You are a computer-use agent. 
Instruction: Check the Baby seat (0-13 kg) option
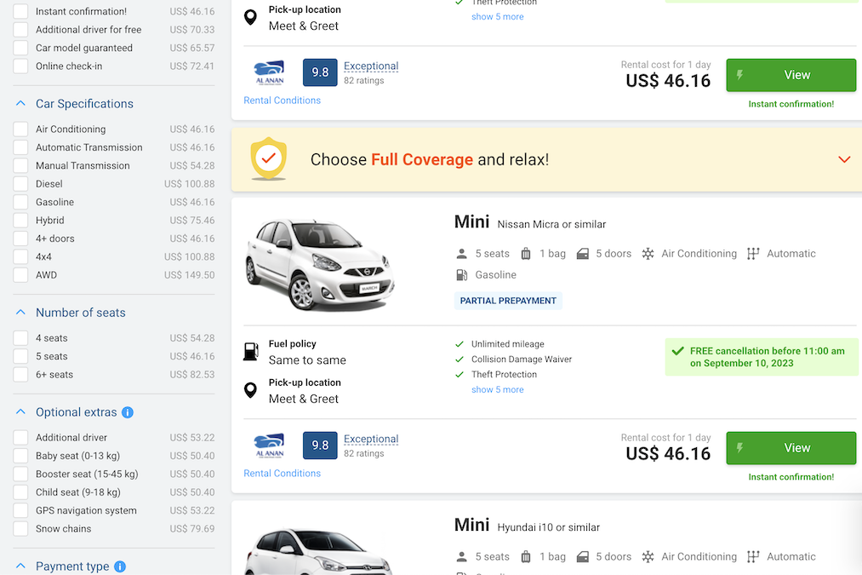(x=20, y=456)
